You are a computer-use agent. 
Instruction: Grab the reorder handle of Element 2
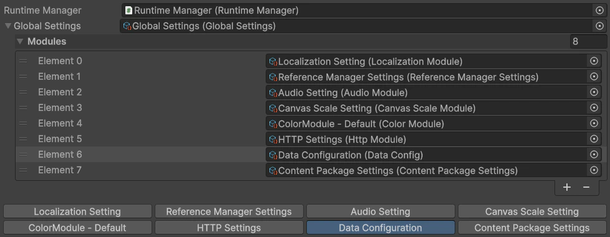tap(23, 92)
